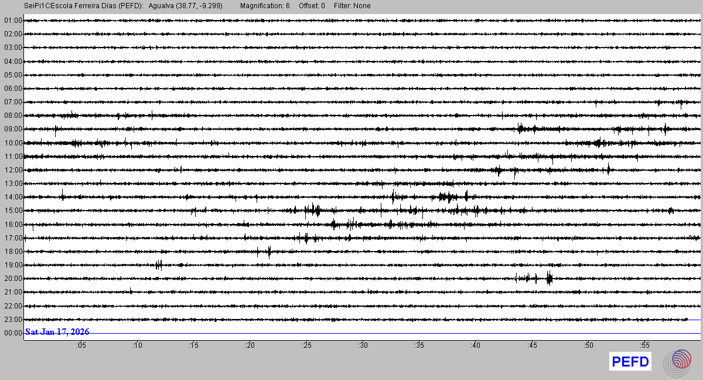Viewport: 703px width, 380px height.
Task: Select the Agualva coordinates text in header
Action: [185, 6]
